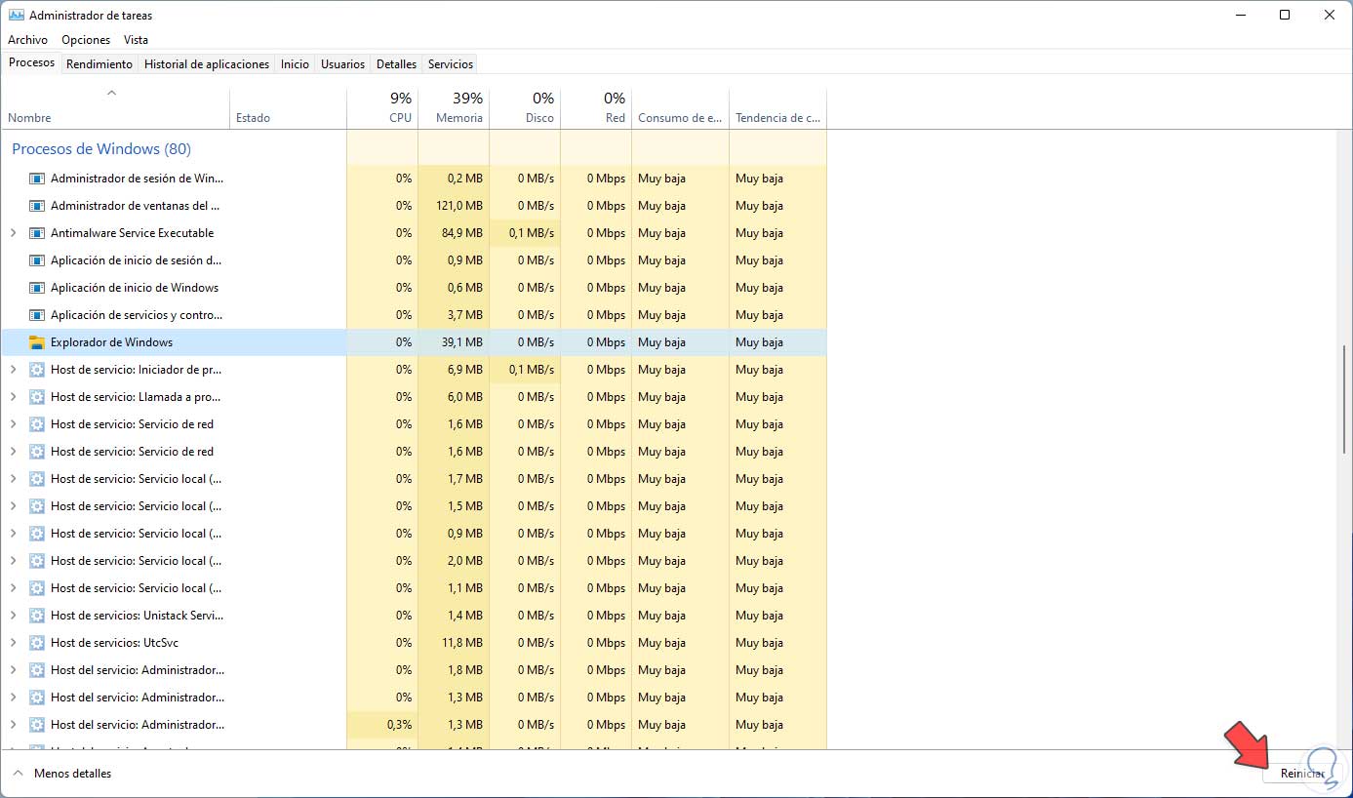Switch to the Rendimiento tab
1353x798 pixels.
click(99, 64)
